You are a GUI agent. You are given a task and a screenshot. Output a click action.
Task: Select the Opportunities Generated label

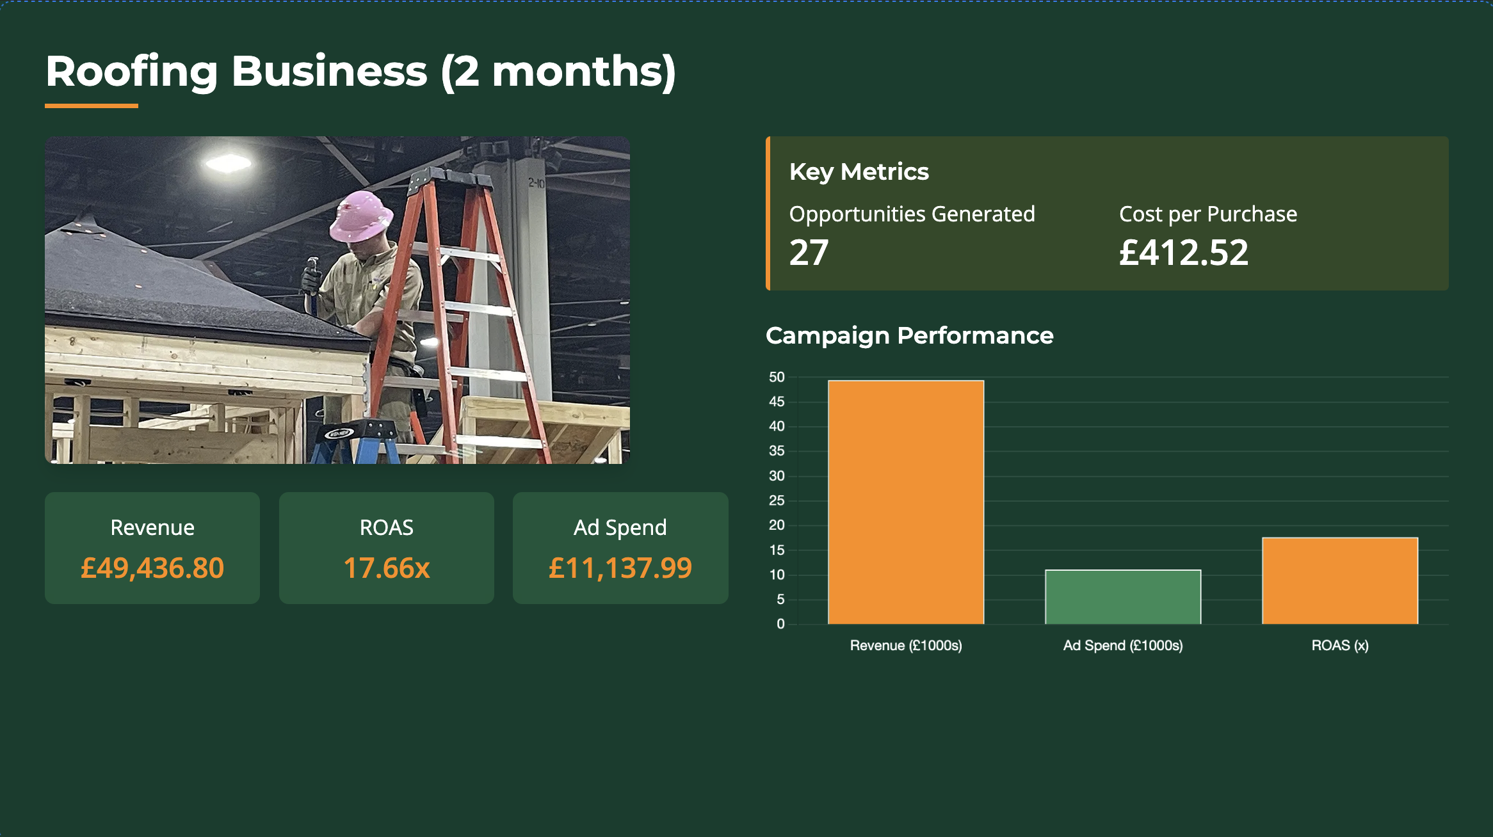point(912,214)
